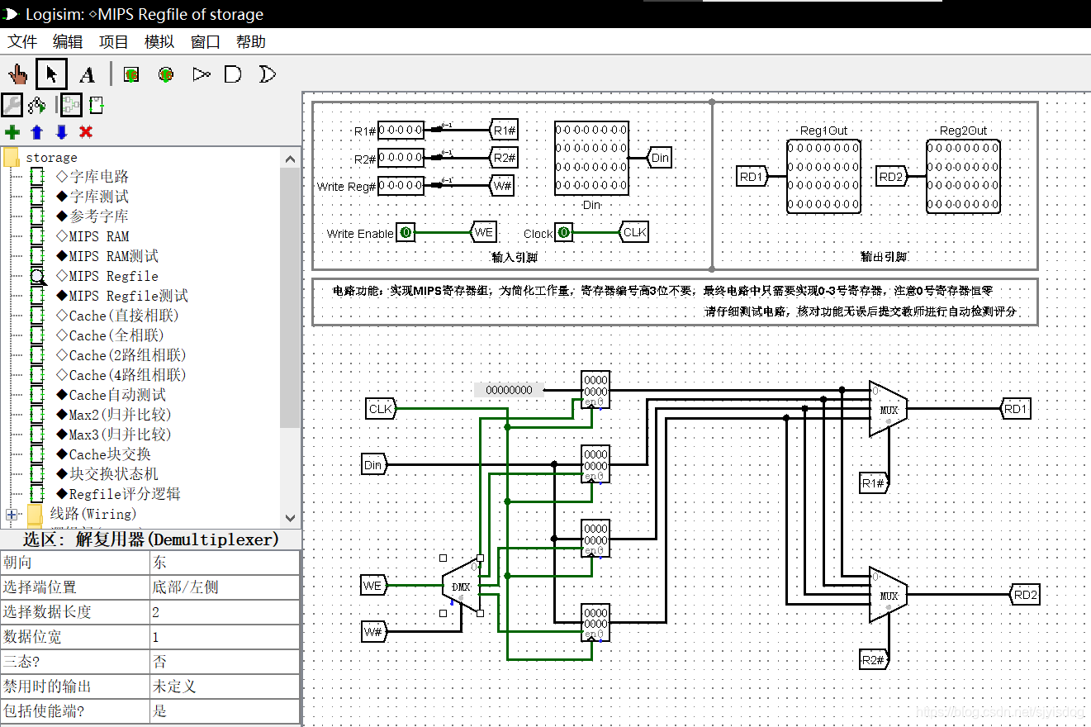Select the Reg1Out output pin
1091x727 pixels.
pos(823,177)
